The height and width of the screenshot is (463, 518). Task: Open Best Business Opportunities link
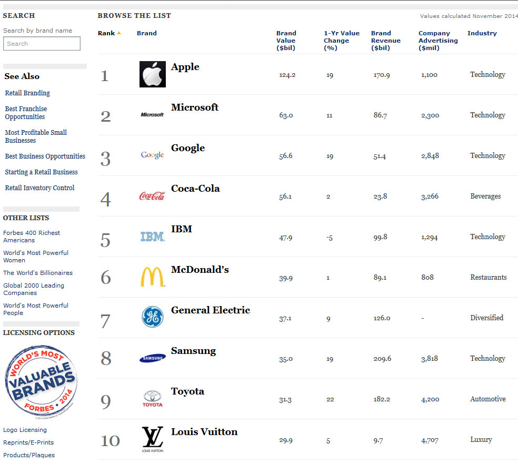[x=45, y=156]
